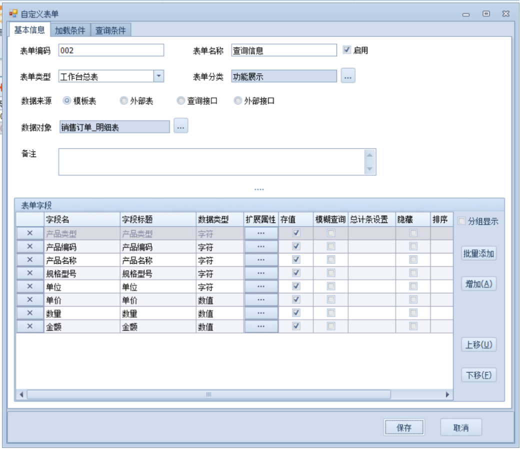520x449 pixels.
Task: Select the 外部表 data source radio
Action: tap(124, 101)
